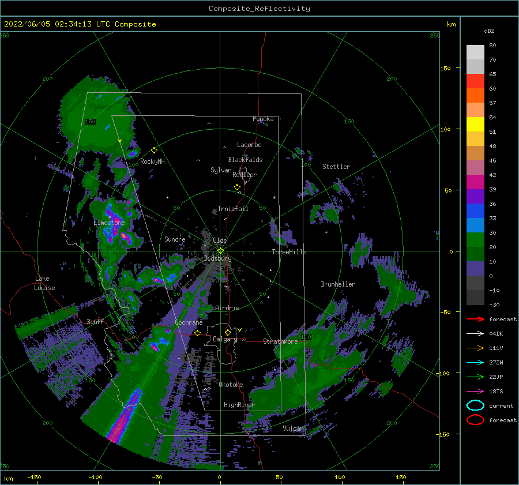Image resolution: width=519 pixels, height=485 pixels.
Task: Click the Airdrie city label
Action: (x=227, y=308)
